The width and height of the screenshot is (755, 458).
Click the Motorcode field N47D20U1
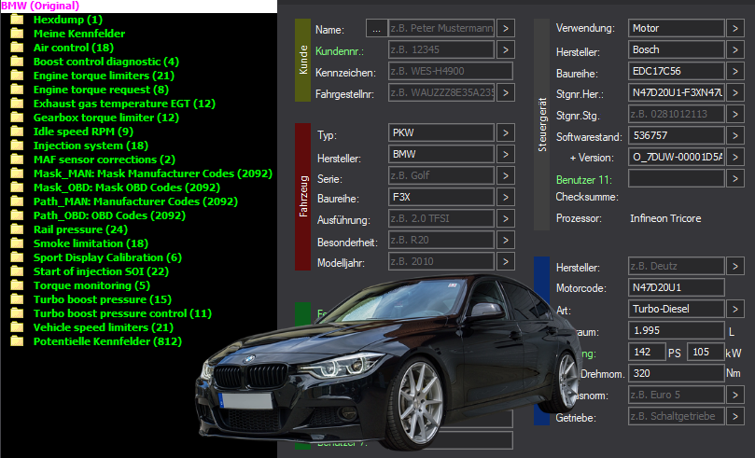point(677,287)
